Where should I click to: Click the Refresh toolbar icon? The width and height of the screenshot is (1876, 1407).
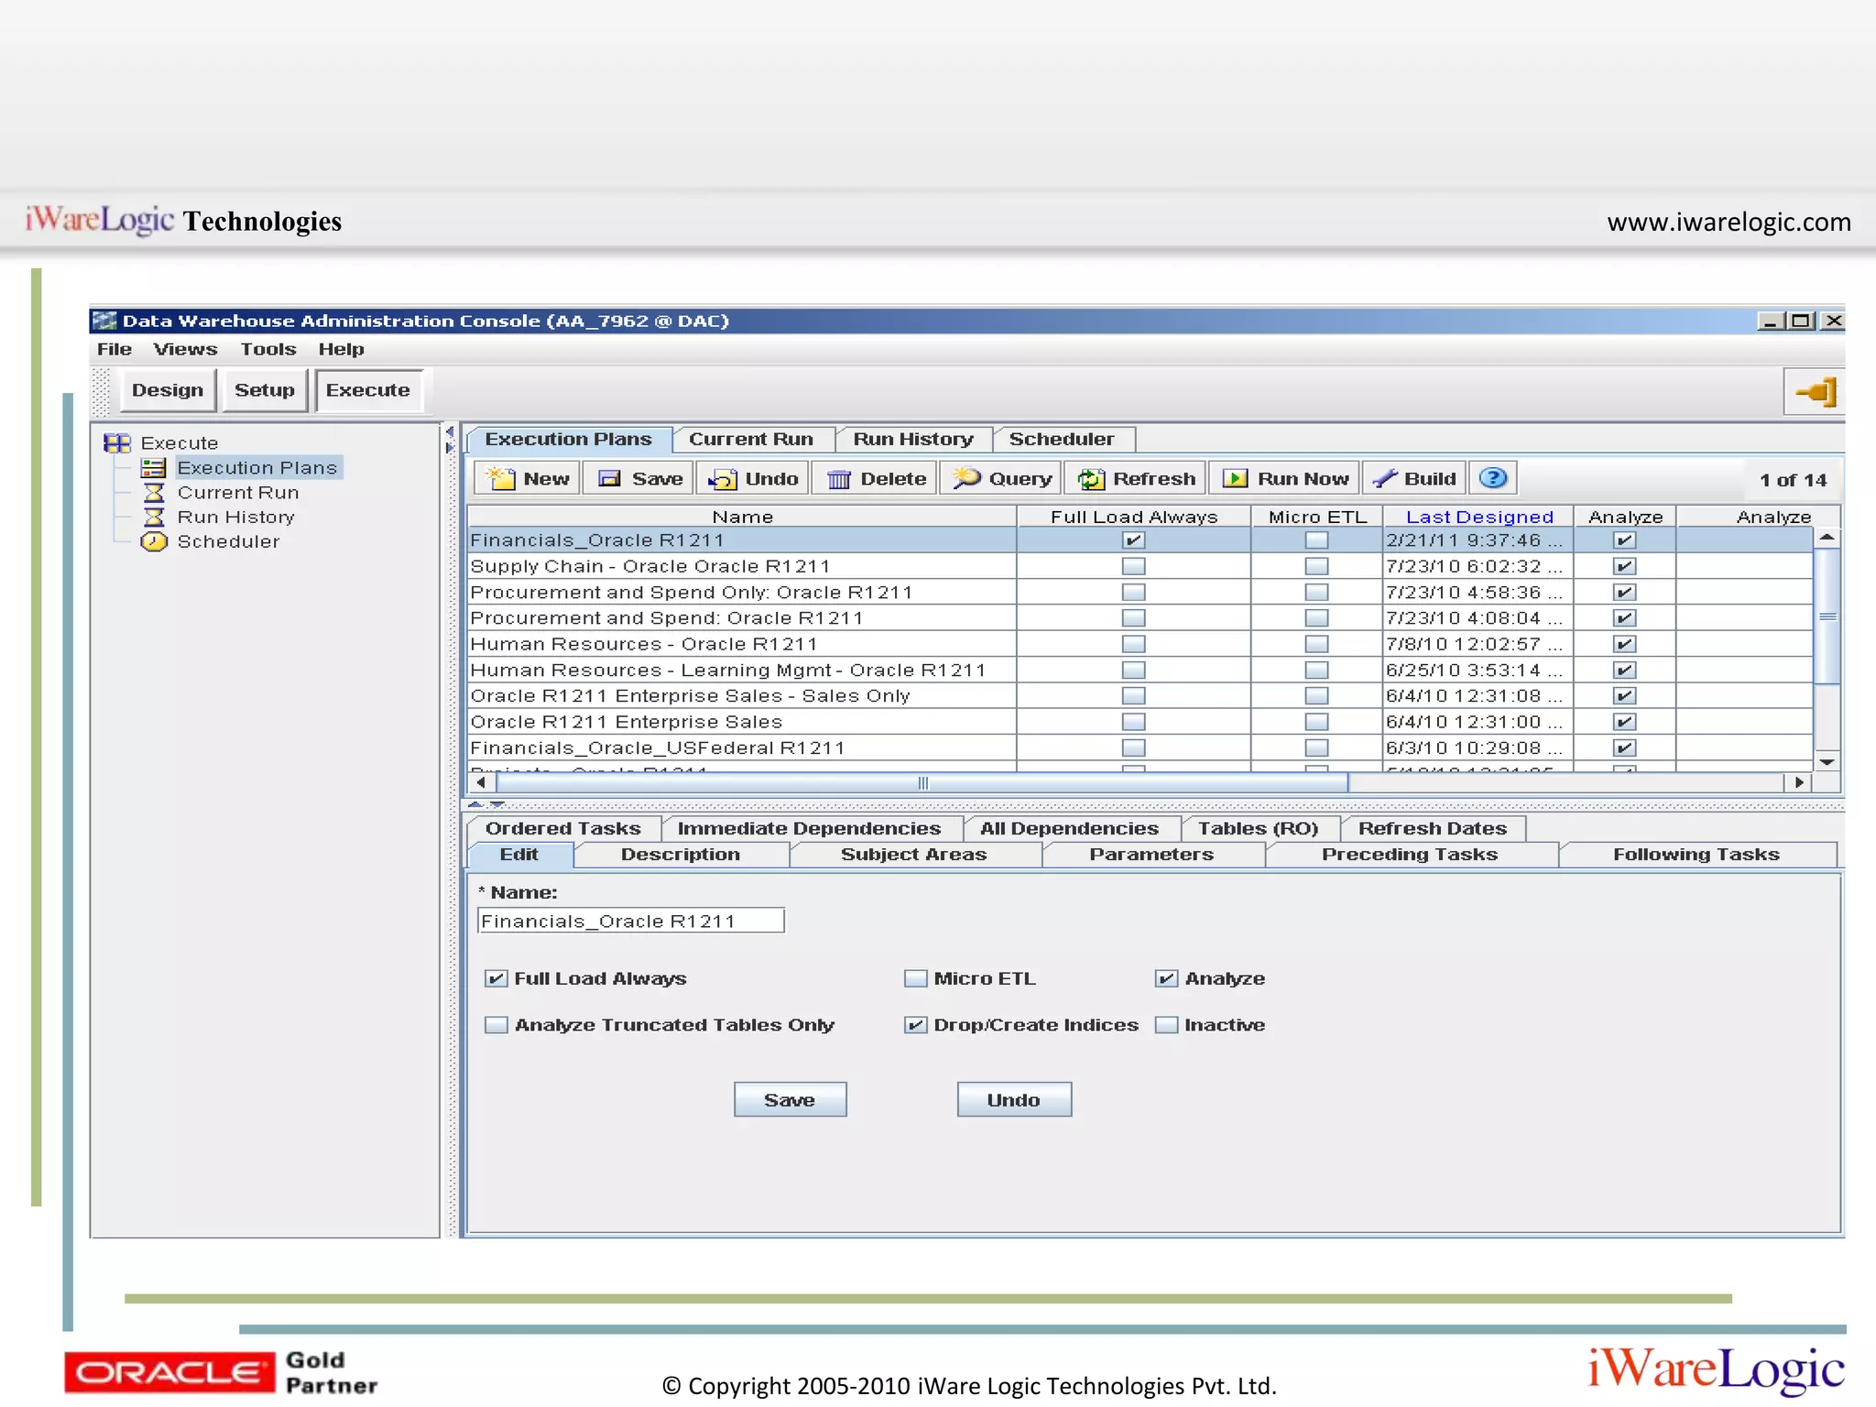click(x=1091, y=479)
